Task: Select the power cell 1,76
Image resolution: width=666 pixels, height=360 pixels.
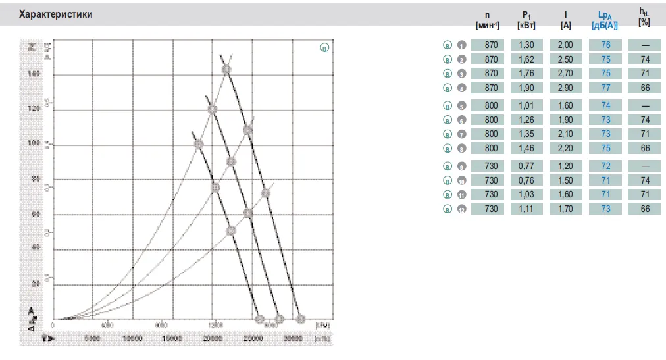Action: tap(526, 74)
